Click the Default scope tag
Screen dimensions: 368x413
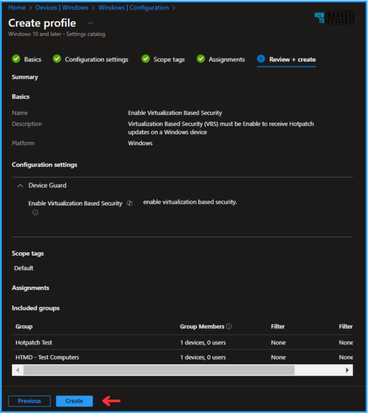24,268
